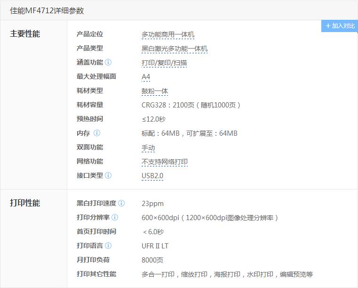Click the 打印/复印/扫描 link

pos(164,63)
